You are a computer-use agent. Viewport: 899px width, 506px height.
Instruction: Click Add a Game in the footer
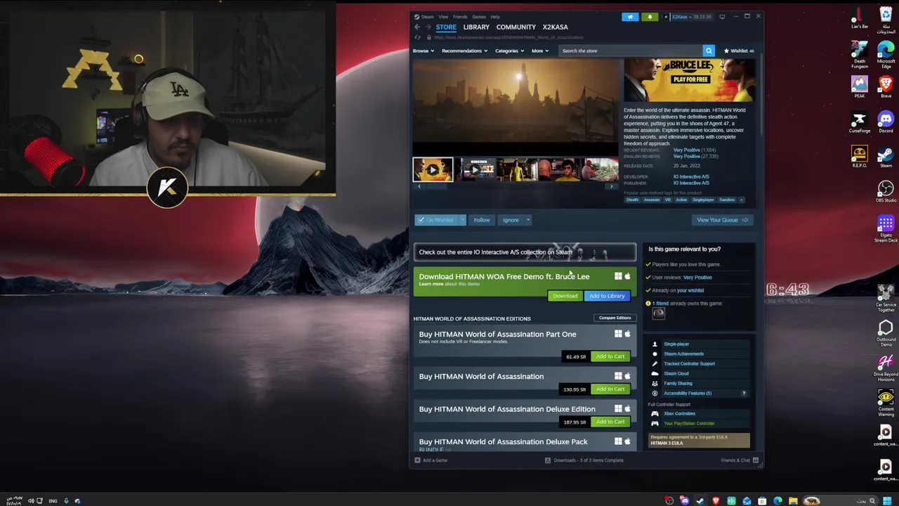coord(431,460)
